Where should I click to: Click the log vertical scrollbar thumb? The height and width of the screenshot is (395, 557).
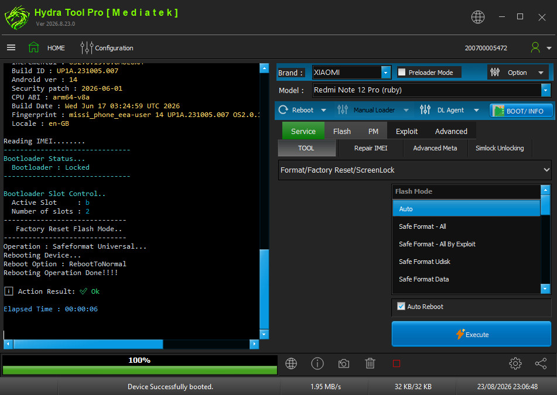point(264,289)
